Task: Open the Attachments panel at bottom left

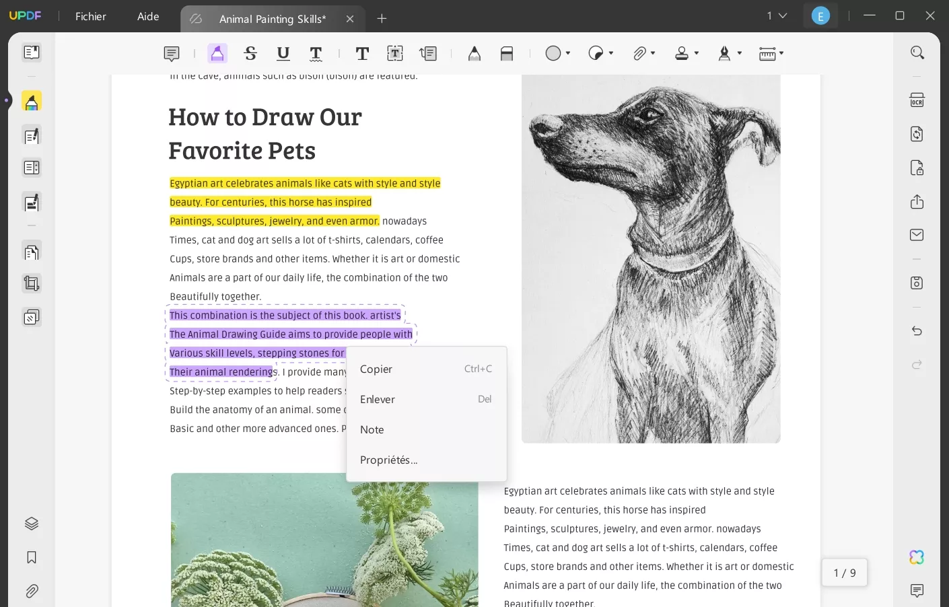Action: click(x=32, y=591)
